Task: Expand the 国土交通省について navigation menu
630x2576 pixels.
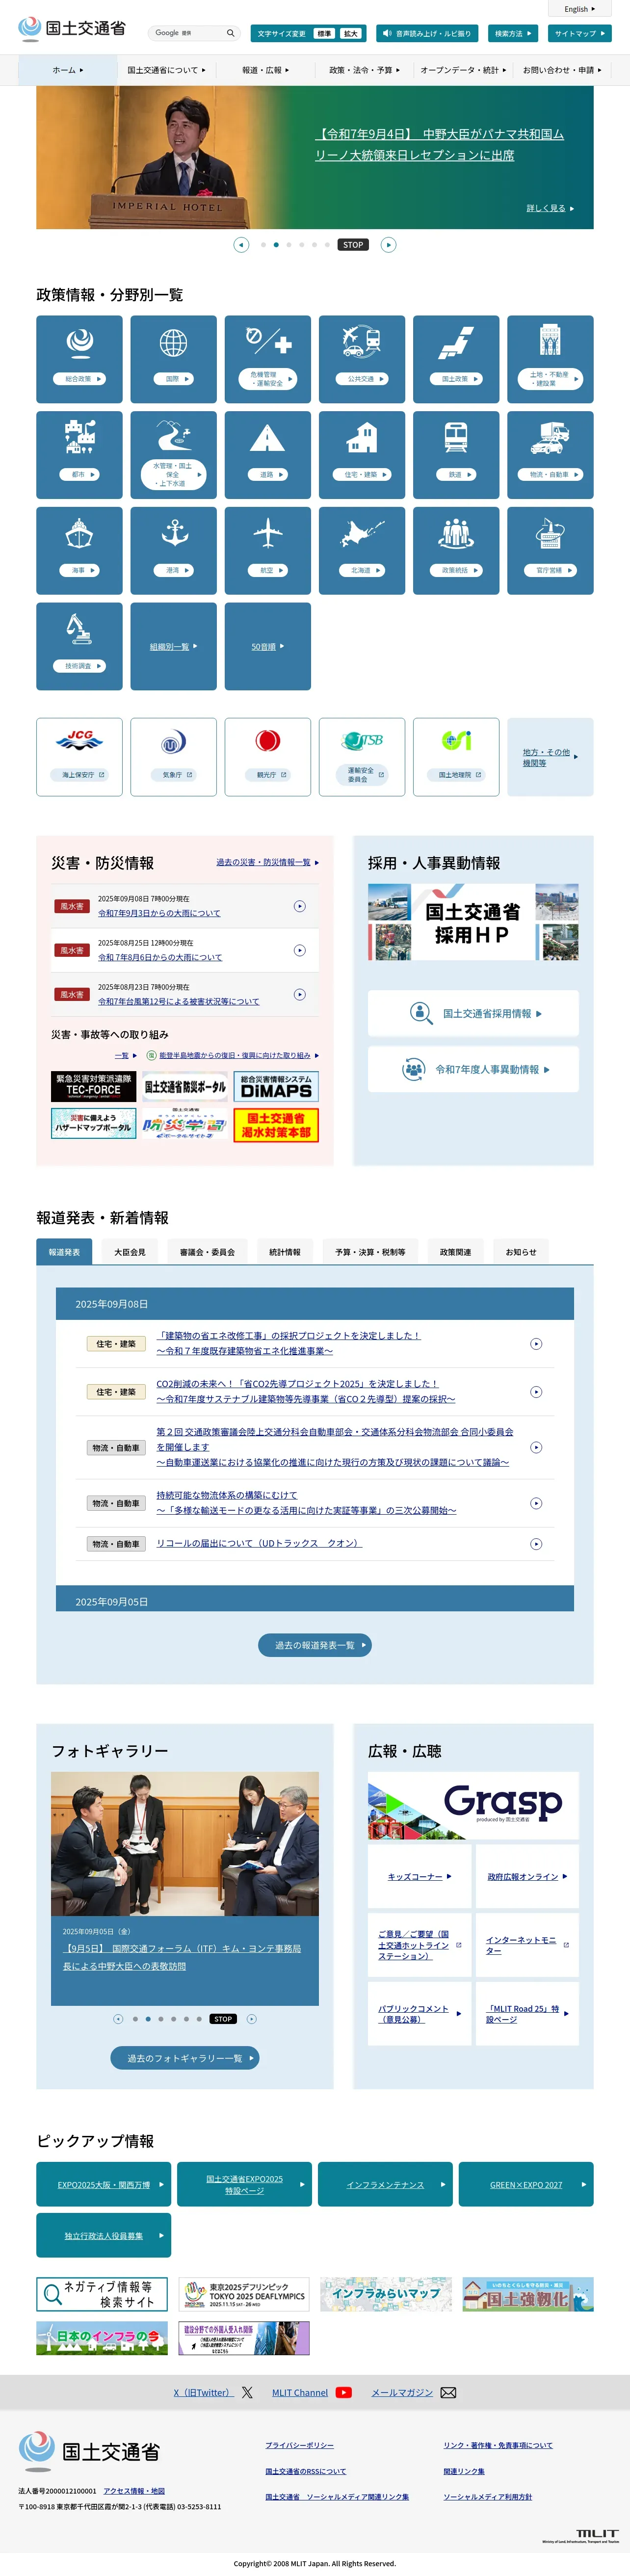Action: pos(166,70)
